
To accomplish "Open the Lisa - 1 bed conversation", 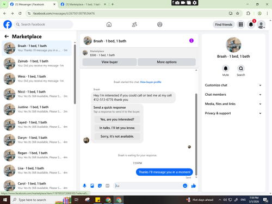I will tap(36, 171).
